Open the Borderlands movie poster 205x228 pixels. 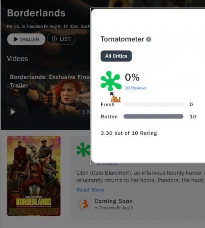(34, 176)
